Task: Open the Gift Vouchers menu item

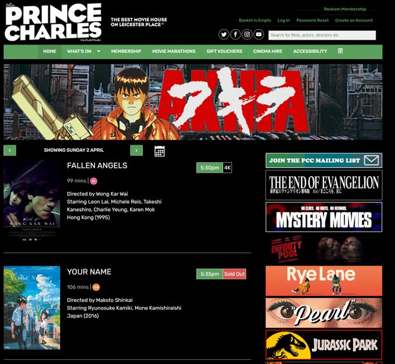Action: tap(224, 51)
